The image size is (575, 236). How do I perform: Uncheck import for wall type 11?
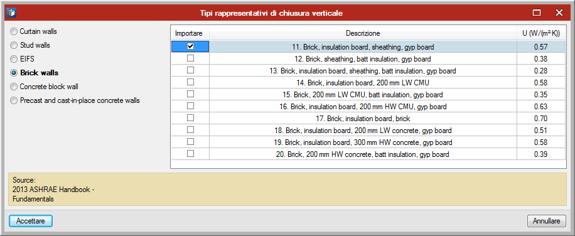click(190, 46)
